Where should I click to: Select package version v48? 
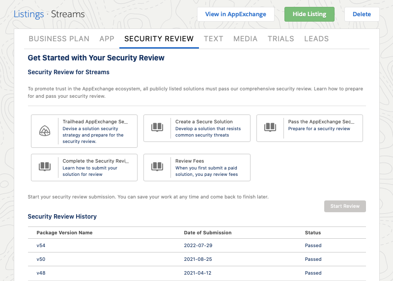(x=41, y=273)
